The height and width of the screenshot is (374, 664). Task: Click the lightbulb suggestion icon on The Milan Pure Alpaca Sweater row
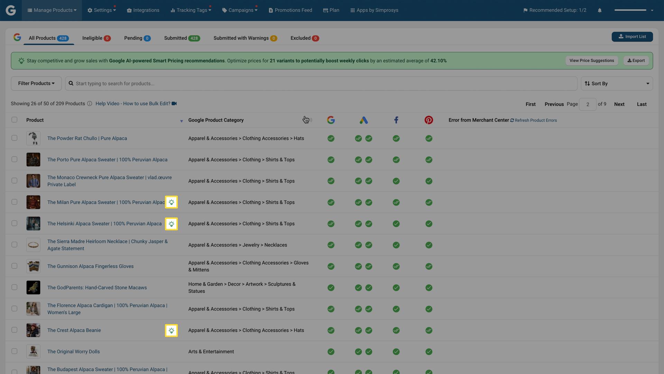[171, 202]
